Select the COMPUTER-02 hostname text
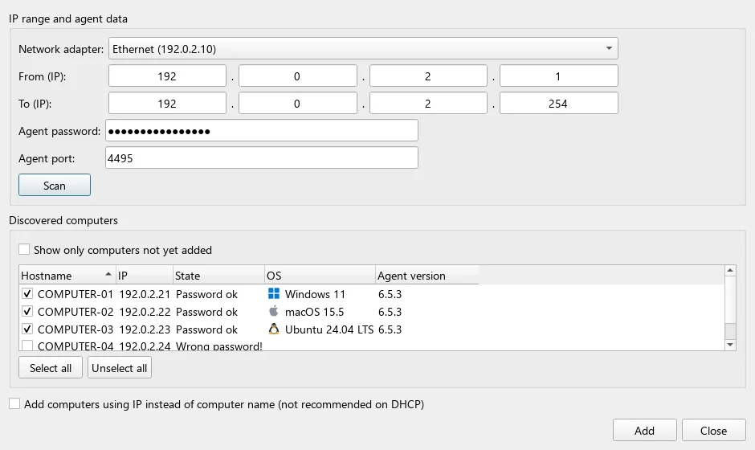This screenshot has height=450, width=755. [x=75, y=313]
